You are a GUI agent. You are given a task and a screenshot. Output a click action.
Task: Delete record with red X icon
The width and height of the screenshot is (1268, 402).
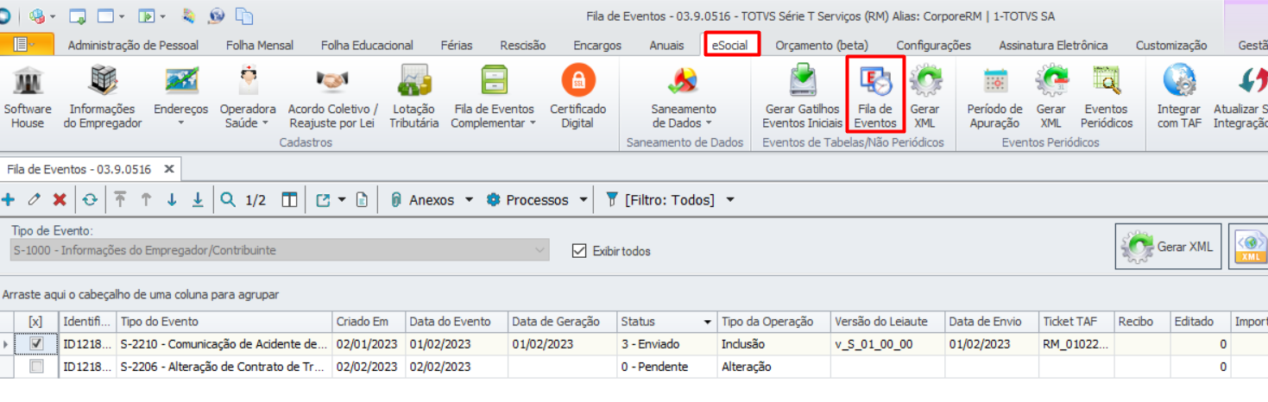(x=60, y=200)
